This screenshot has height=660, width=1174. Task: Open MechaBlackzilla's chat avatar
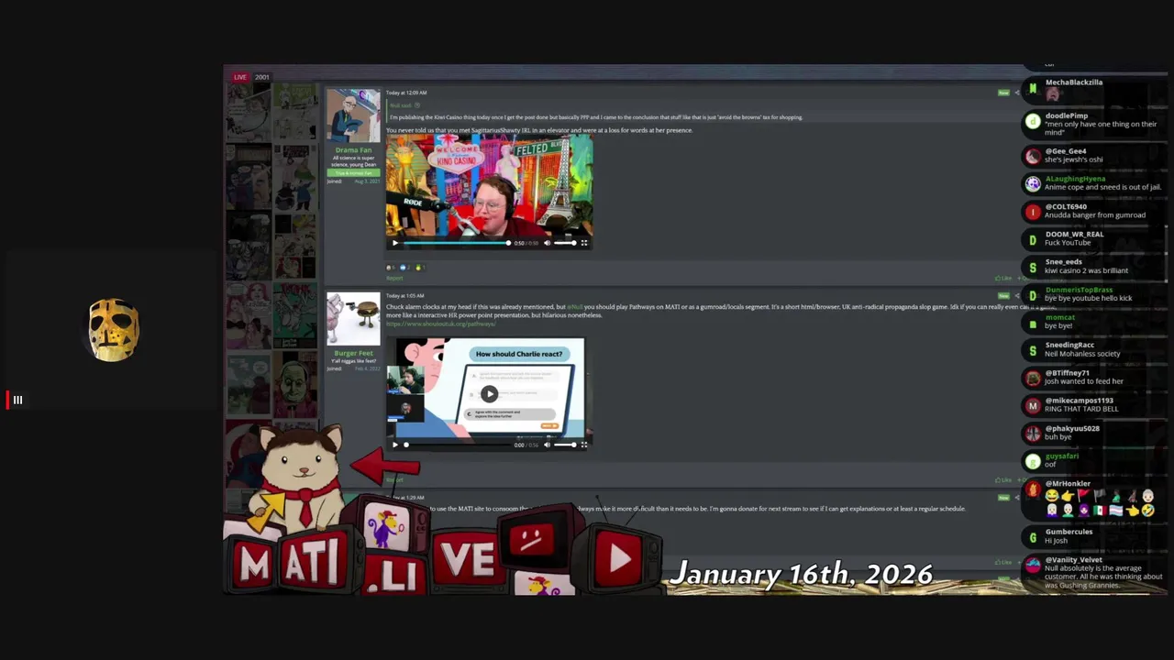tap(1033, 89)
